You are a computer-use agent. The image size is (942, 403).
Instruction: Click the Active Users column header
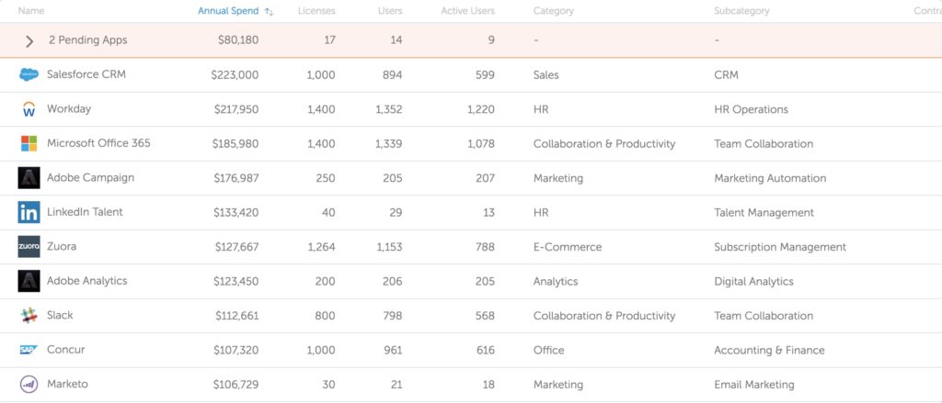click(x=468, y=11)
